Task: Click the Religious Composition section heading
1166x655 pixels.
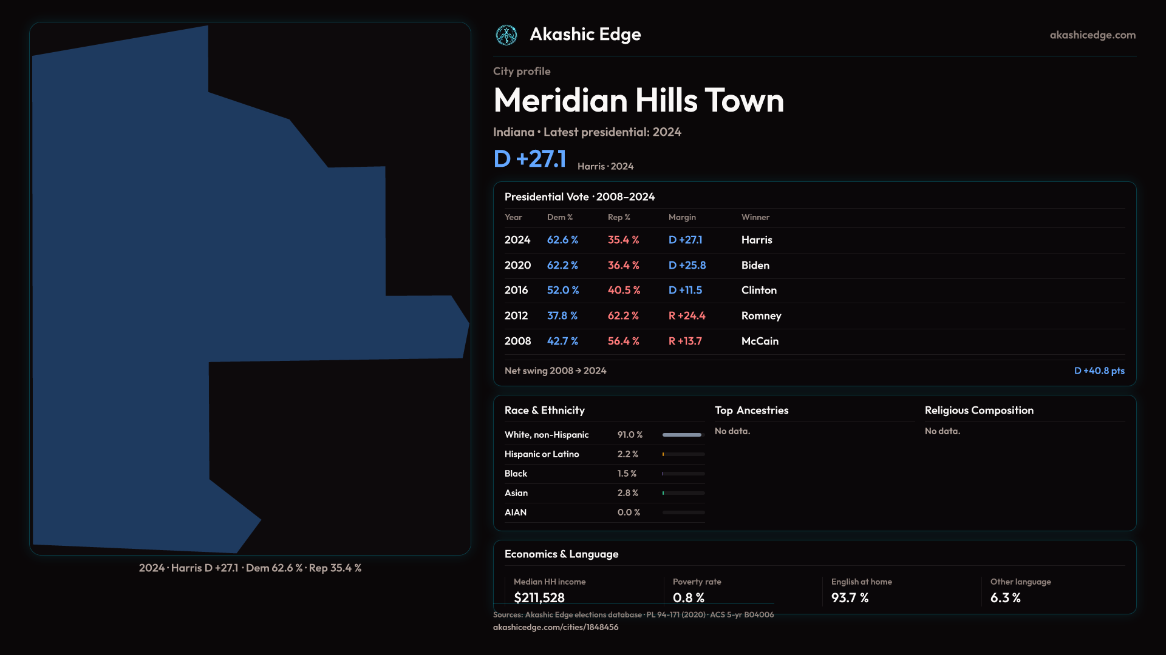Action: (978, 411)
